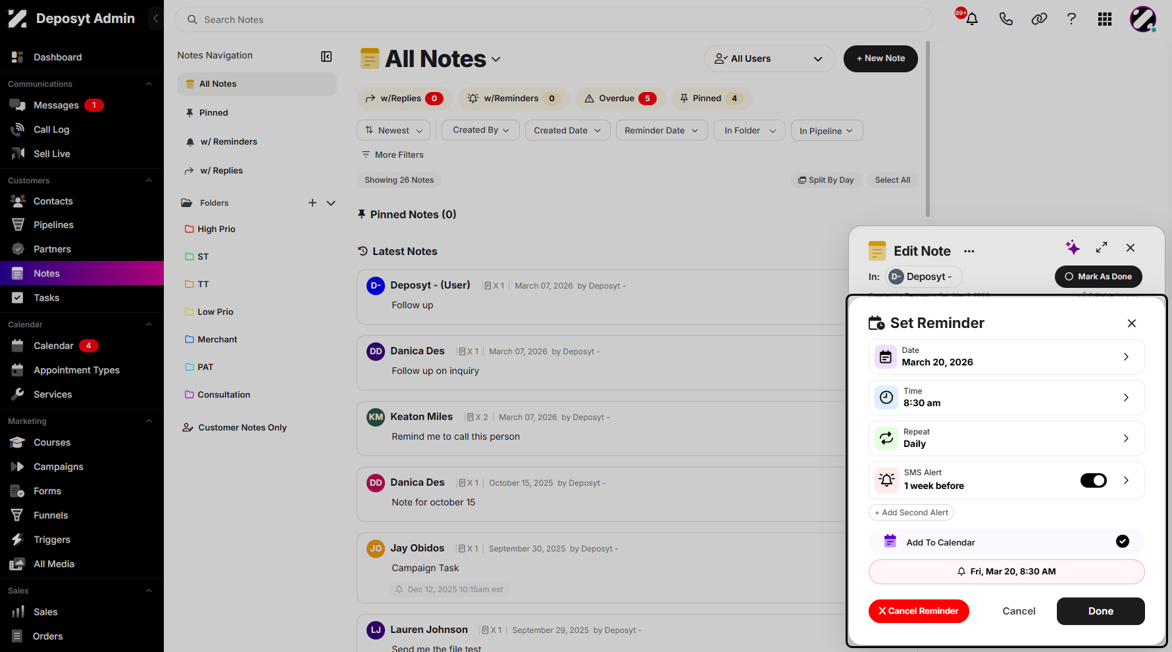The height and width of the screenshot is (652, 1172).
Task: Open the All Users dropdown
Action: (x=769, y=58)
